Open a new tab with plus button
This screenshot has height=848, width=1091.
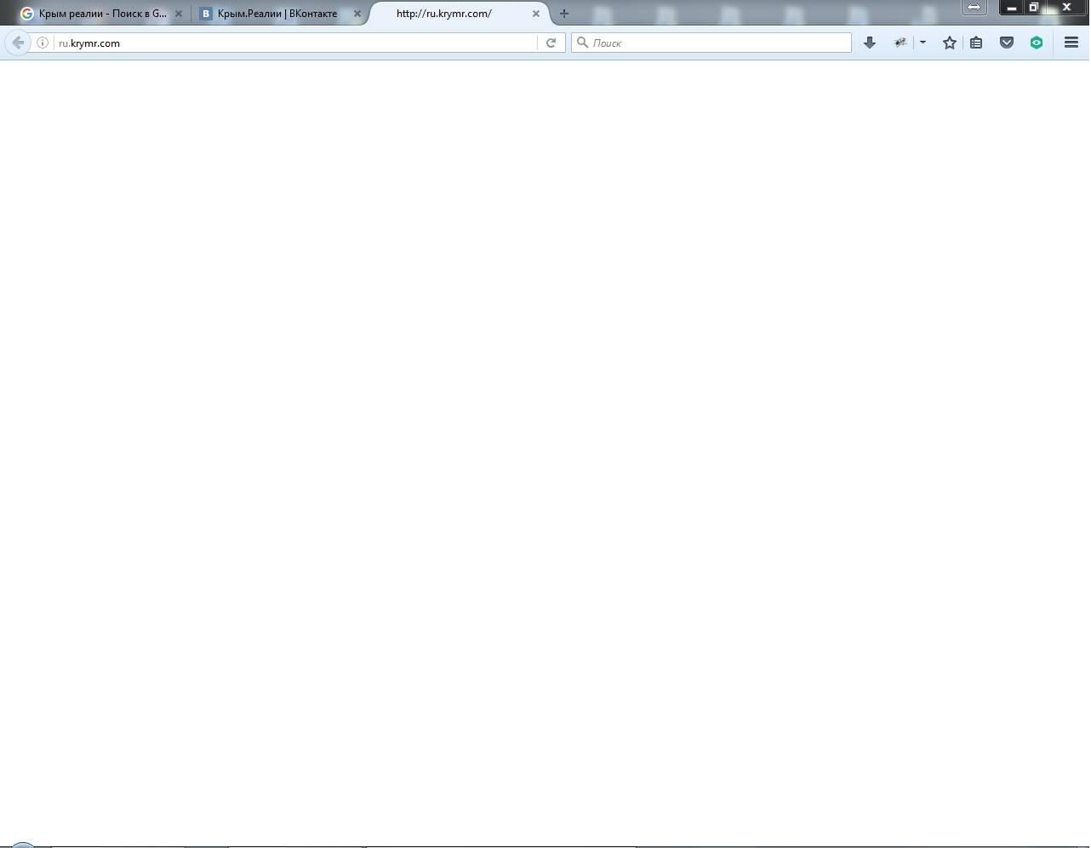coord(563,14)
